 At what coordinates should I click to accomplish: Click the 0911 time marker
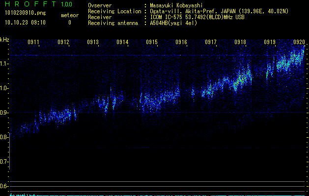(x=33, y=42)
